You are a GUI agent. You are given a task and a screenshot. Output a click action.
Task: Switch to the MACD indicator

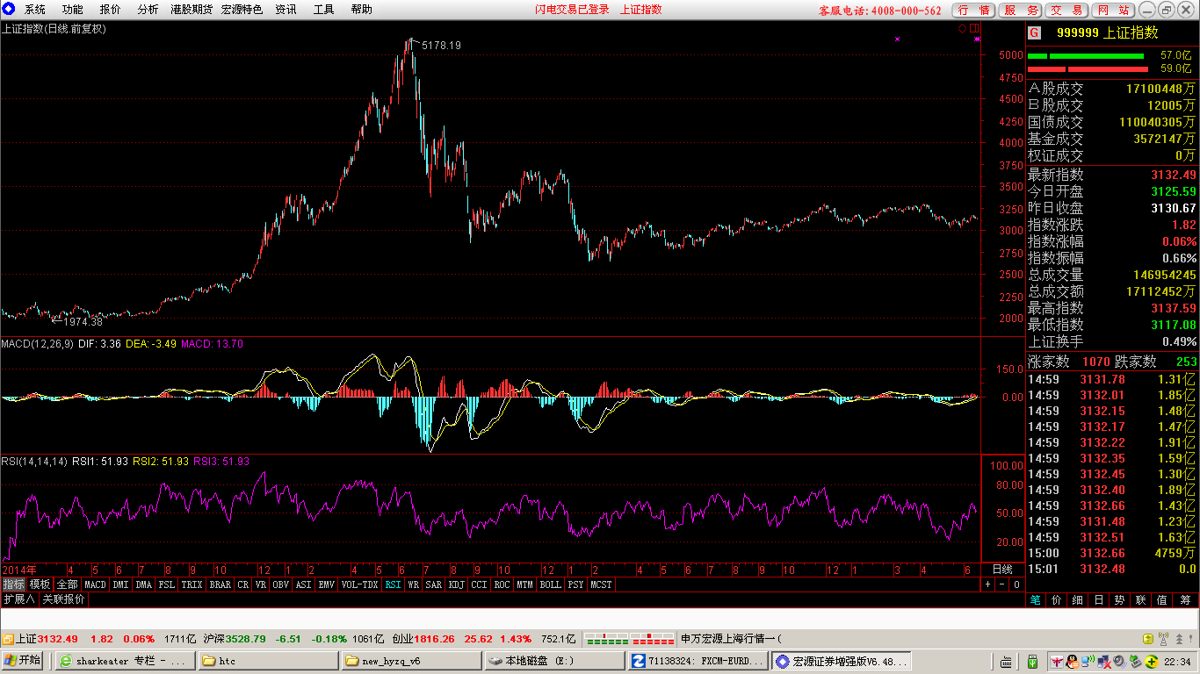(95, 584)
